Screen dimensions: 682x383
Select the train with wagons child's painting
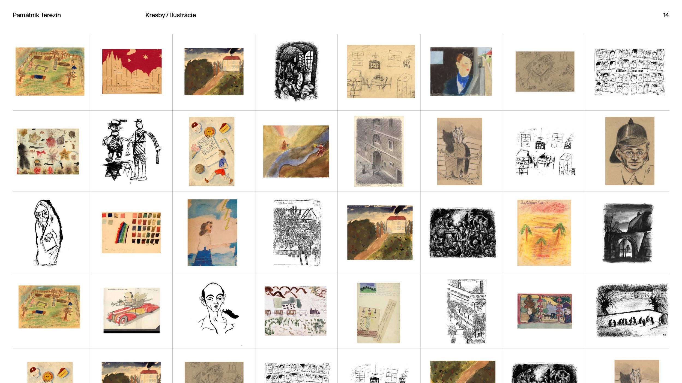pyautogui.click(x=295, y=311)
